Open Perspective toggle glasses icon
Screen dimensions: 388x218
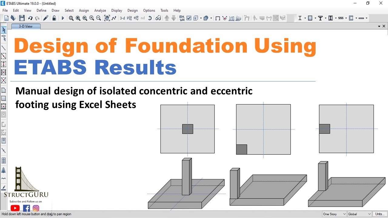point(158,18)
